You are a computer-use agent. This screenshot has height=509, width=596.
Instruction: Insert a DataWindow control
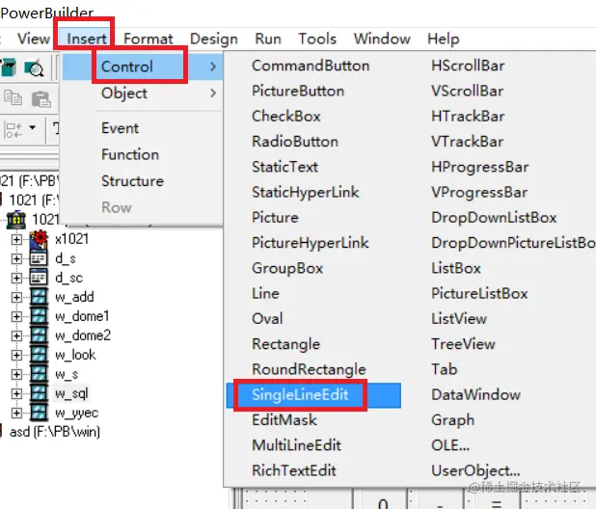coord(475,394)
